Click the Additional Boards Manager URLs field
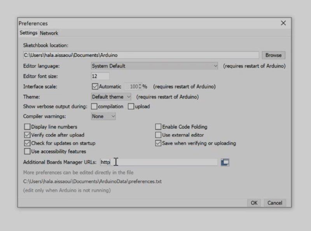311x231 pixels. pyautogui.click(x=159, y=162)
